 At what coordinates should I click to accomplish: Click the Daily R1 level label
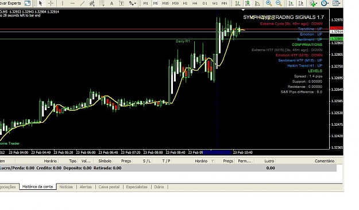pos(183,41)
